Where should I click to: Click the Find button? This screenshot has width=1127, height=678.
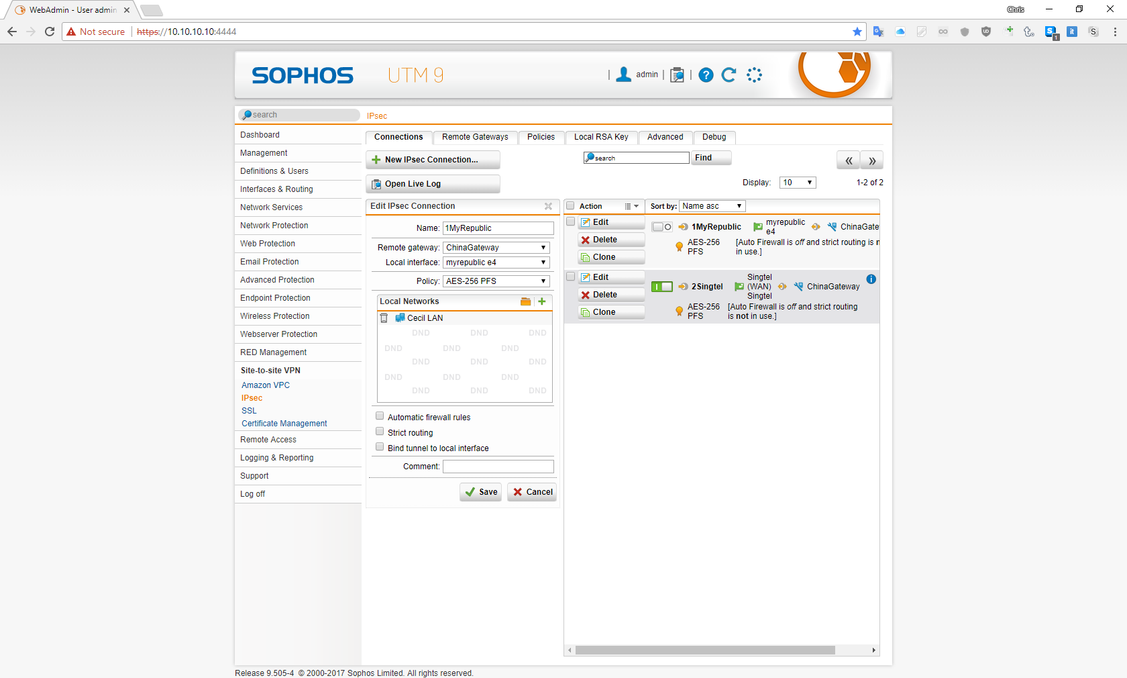coord(711,158)
